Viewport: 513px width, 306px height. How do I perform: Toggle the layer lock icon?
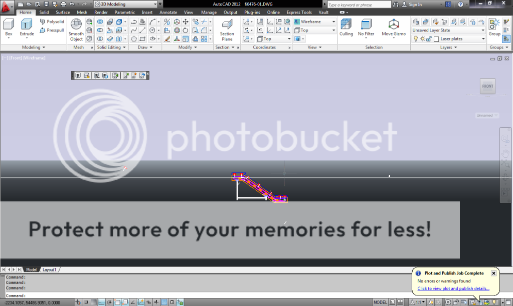(x=428, y=39)
